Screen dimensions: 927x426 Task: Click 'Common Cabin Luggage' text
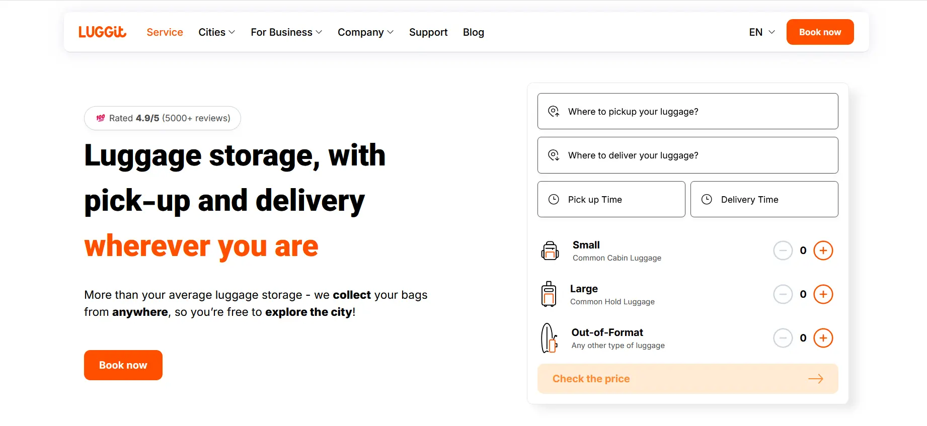[617, 258]
